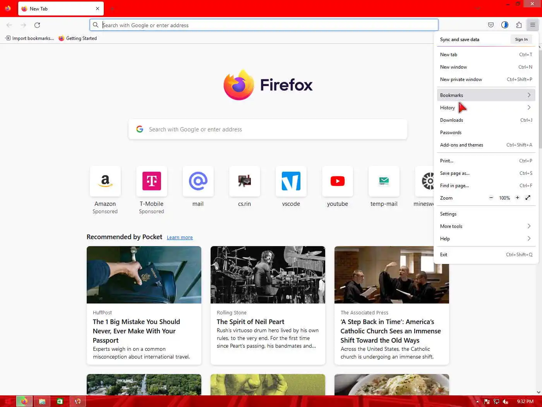Decrease zoom with the minus button

coord(491,198)
